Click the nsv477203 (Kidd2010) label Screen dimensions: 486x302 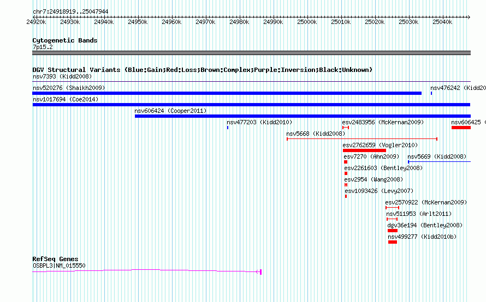click(259, 122)
